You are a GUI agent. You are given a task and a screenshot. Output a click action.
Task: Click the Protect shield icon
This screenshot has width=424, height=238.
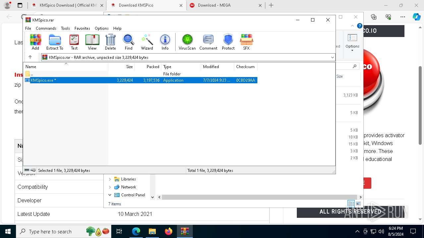point(228,42)
